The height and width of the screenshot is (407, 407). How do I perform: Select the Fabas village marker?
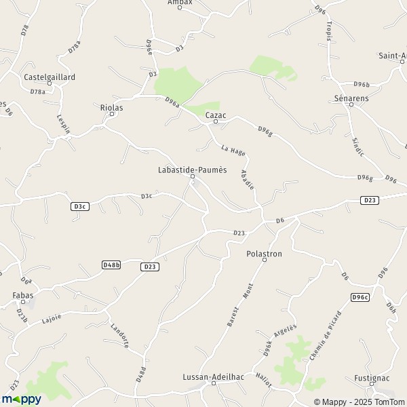pyautogui.click(x=23, y=302)
